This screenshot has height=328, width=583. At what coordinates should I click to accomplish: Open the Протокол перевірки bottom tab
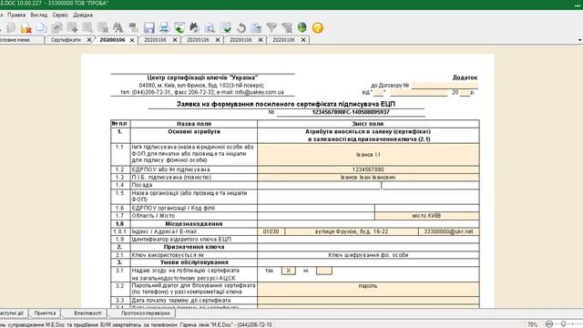pos(146,313)
